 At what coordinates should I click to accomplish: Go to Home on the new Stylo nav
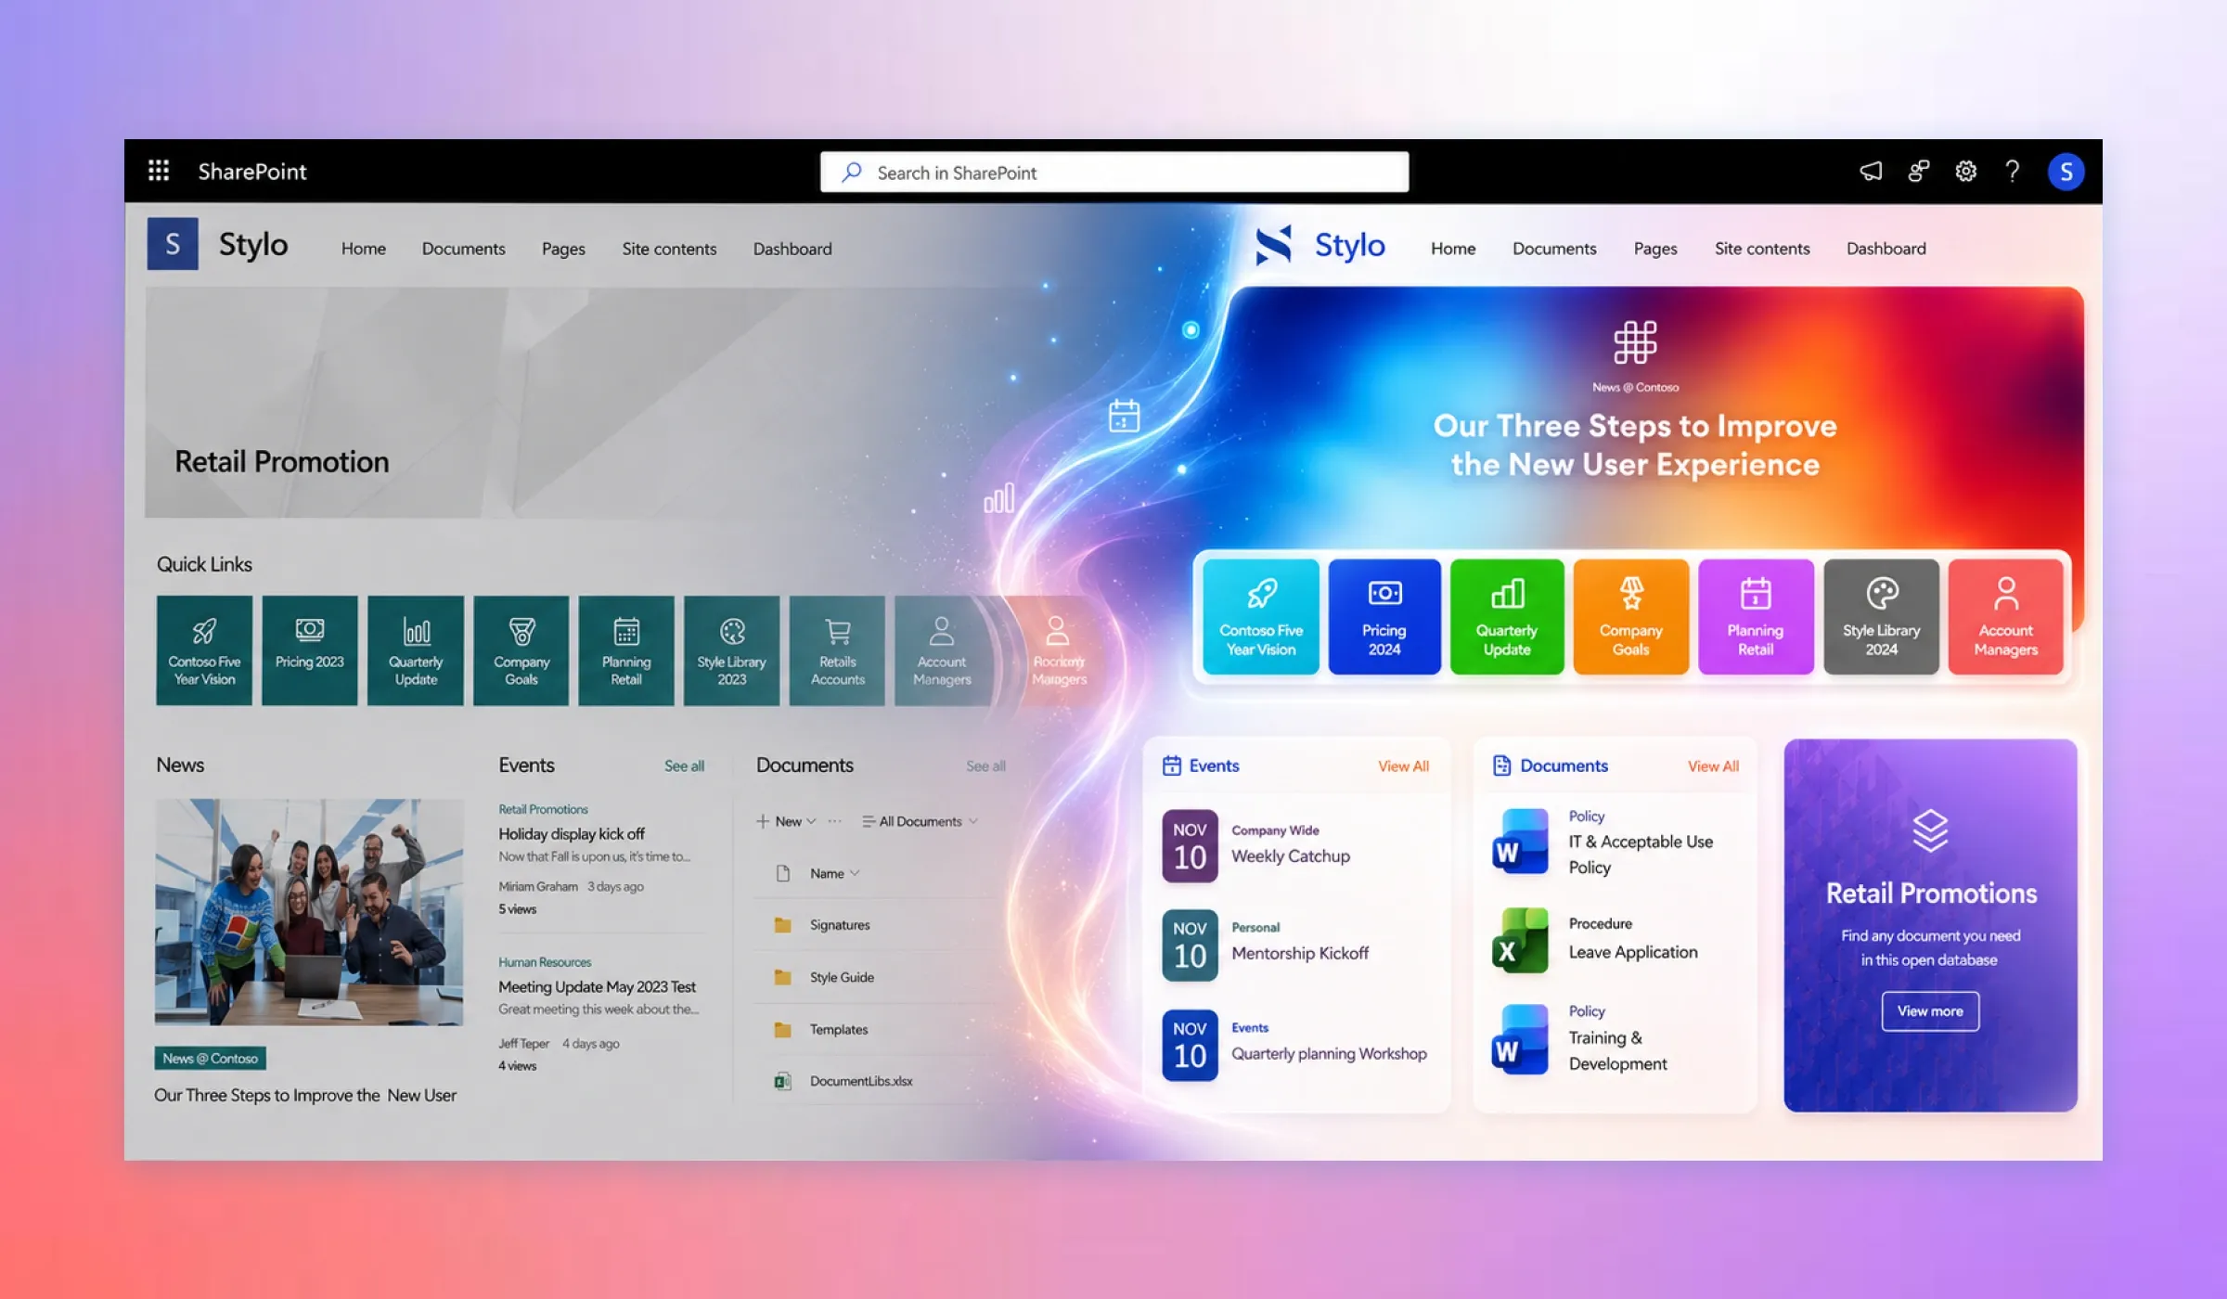point(1453,249)
